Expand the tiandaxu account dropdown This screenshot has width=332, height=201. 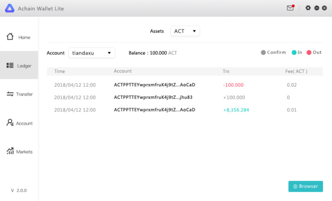tap(92, 53)
